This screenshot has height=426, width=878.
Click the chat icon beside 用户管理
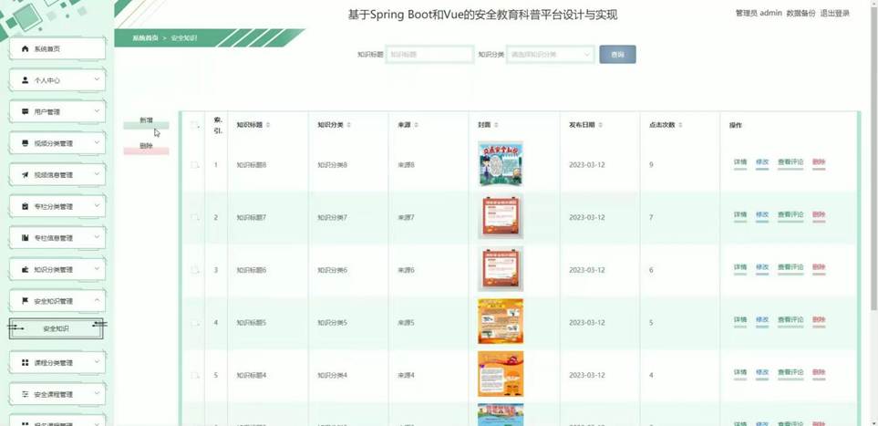click(25, 111)
